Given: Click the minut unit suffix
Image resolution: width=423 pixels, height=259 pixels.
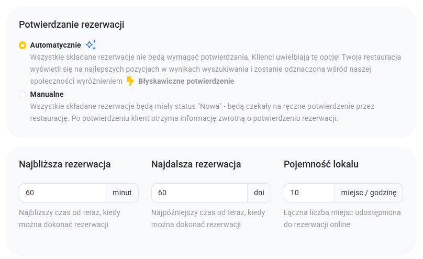Looking at the screenshot, I should click(x=122, y=193).
